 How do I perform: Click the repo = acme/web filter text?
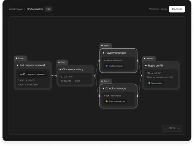click(28, 84)
